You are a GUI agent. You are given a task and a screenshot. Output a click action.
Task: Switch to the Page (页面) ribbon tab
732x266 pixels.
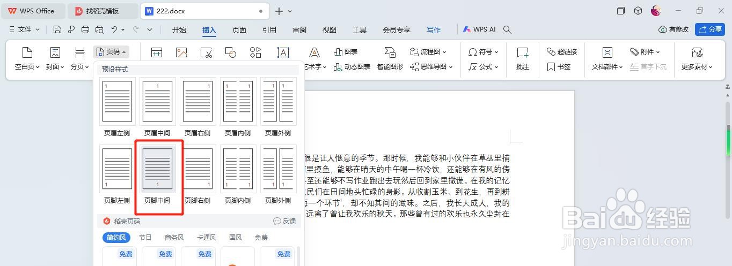(239, 30)
